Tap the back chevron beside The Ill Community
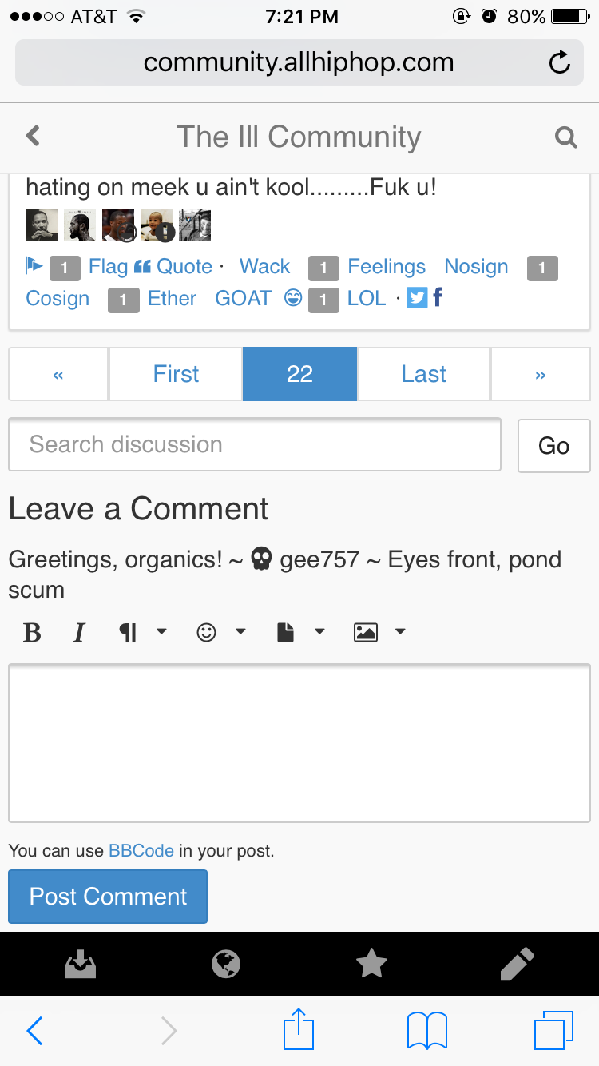599x1066 pixels. tap(33, 136)
